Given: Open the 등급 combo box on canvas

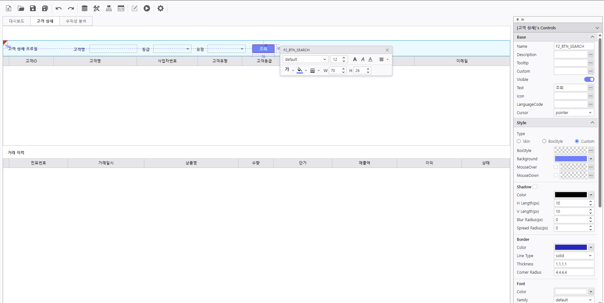Looking at the screenshot, I should (x=172, y=49).
